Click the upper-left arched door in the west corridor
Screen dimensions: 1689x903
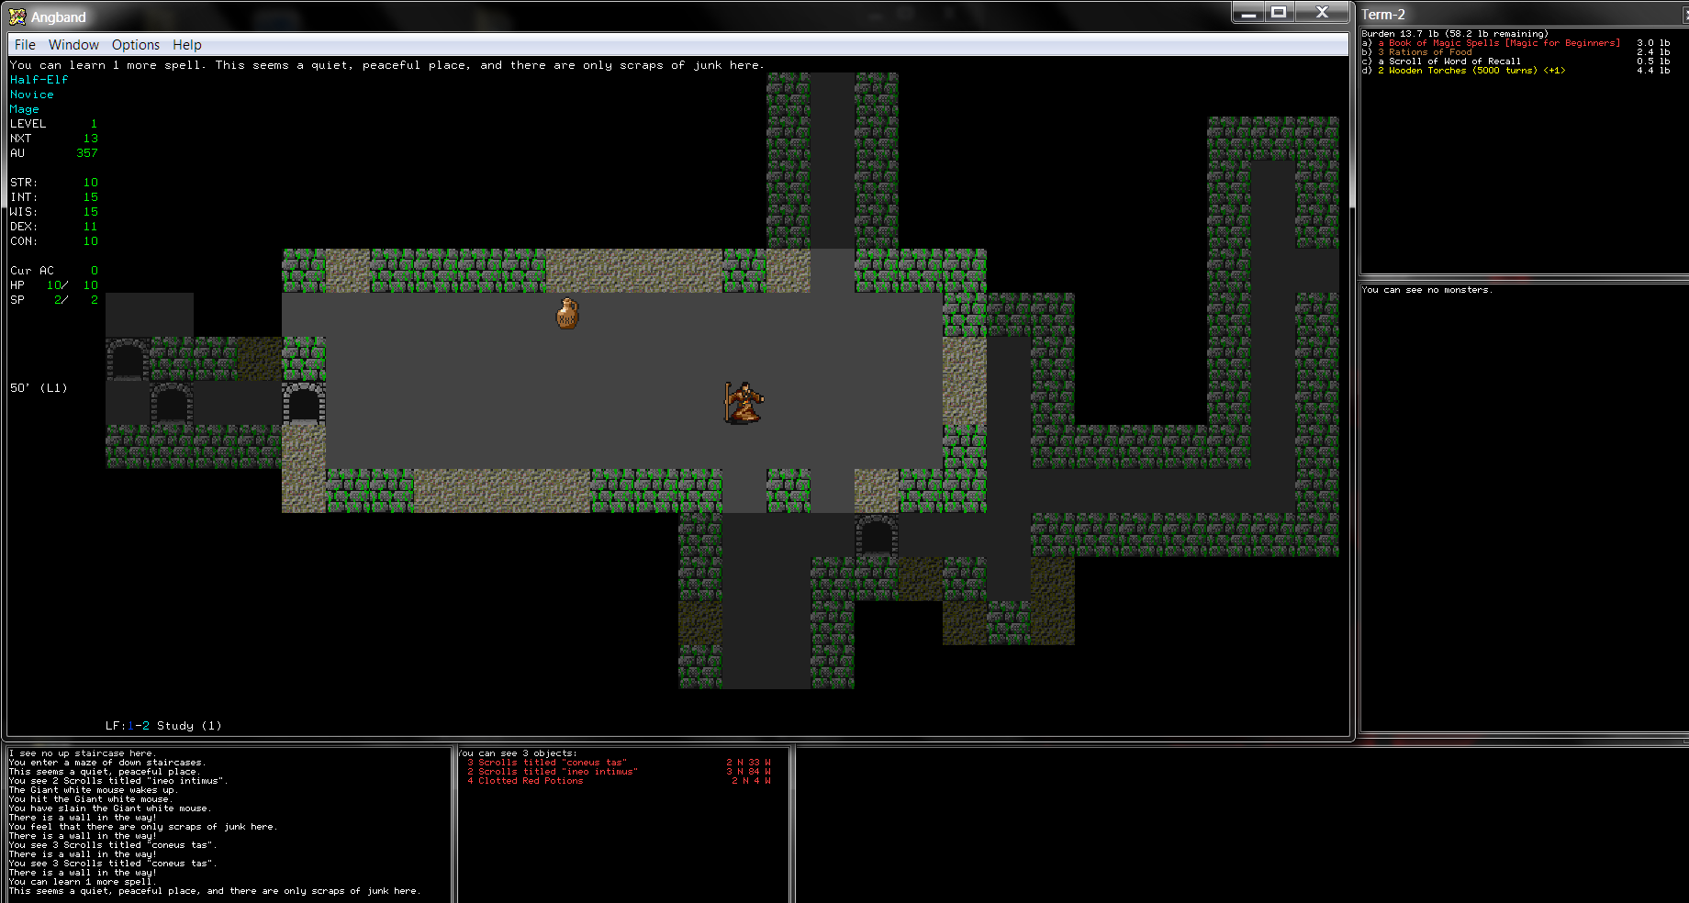pyautogui.click(x=128, y=359)
